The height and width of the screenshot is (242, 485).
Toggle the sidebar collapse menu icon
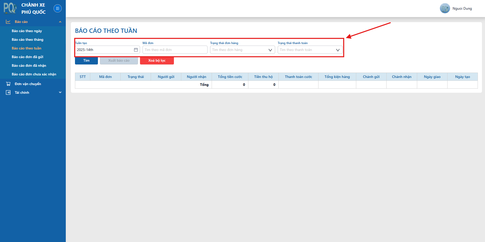coord(58,8)
